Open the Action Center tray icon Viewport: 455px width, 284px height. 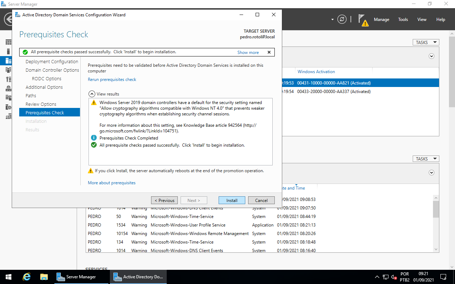click(443, 277)
